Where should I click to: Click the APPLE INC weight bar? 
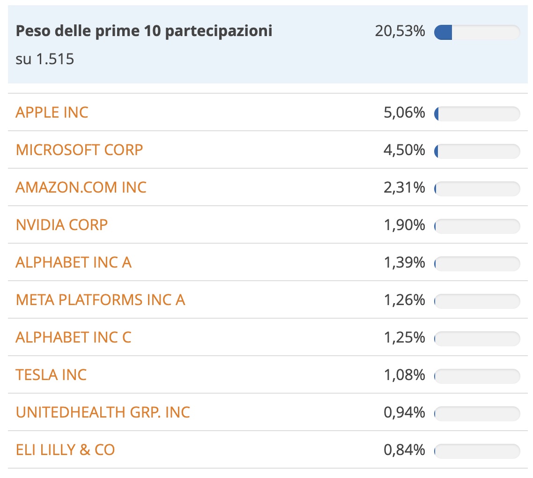coord(478,113)
